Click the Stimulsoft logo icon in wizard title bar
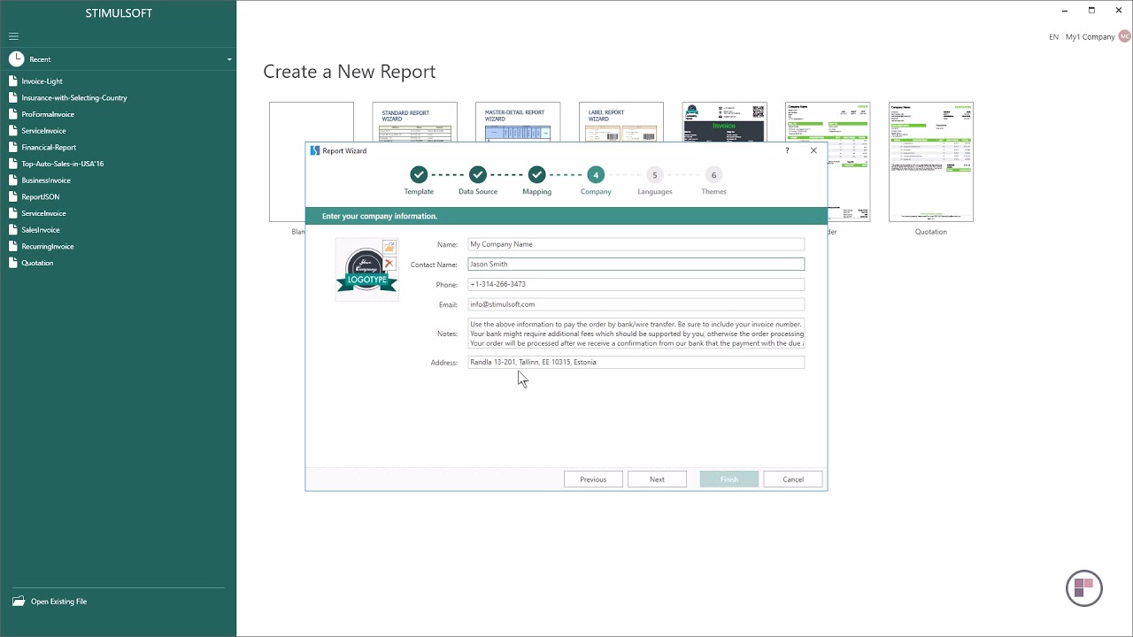The width and height of the screenshot is (1133, 637). click(x=314, y=150)
